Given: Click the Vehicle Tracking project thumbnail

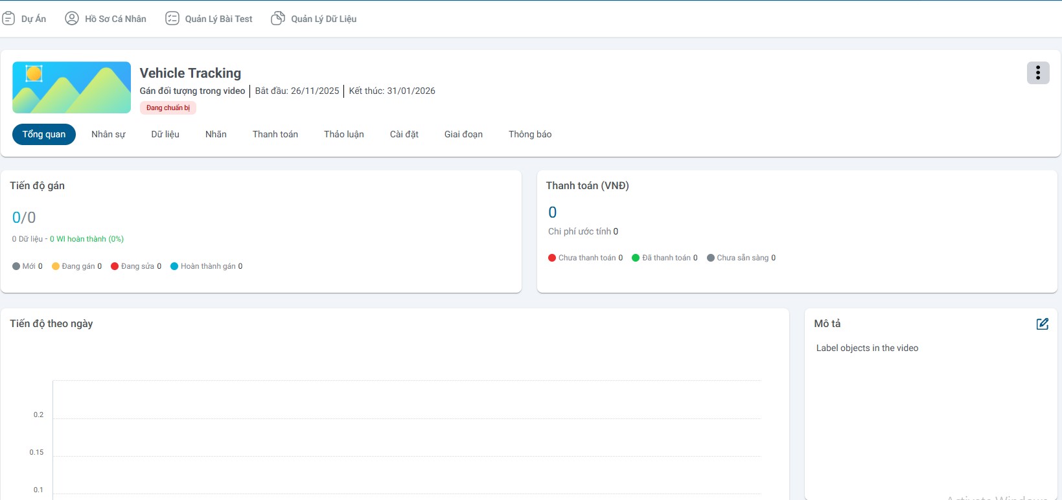Looking at the screenshot, I should (x=71, y=87).
